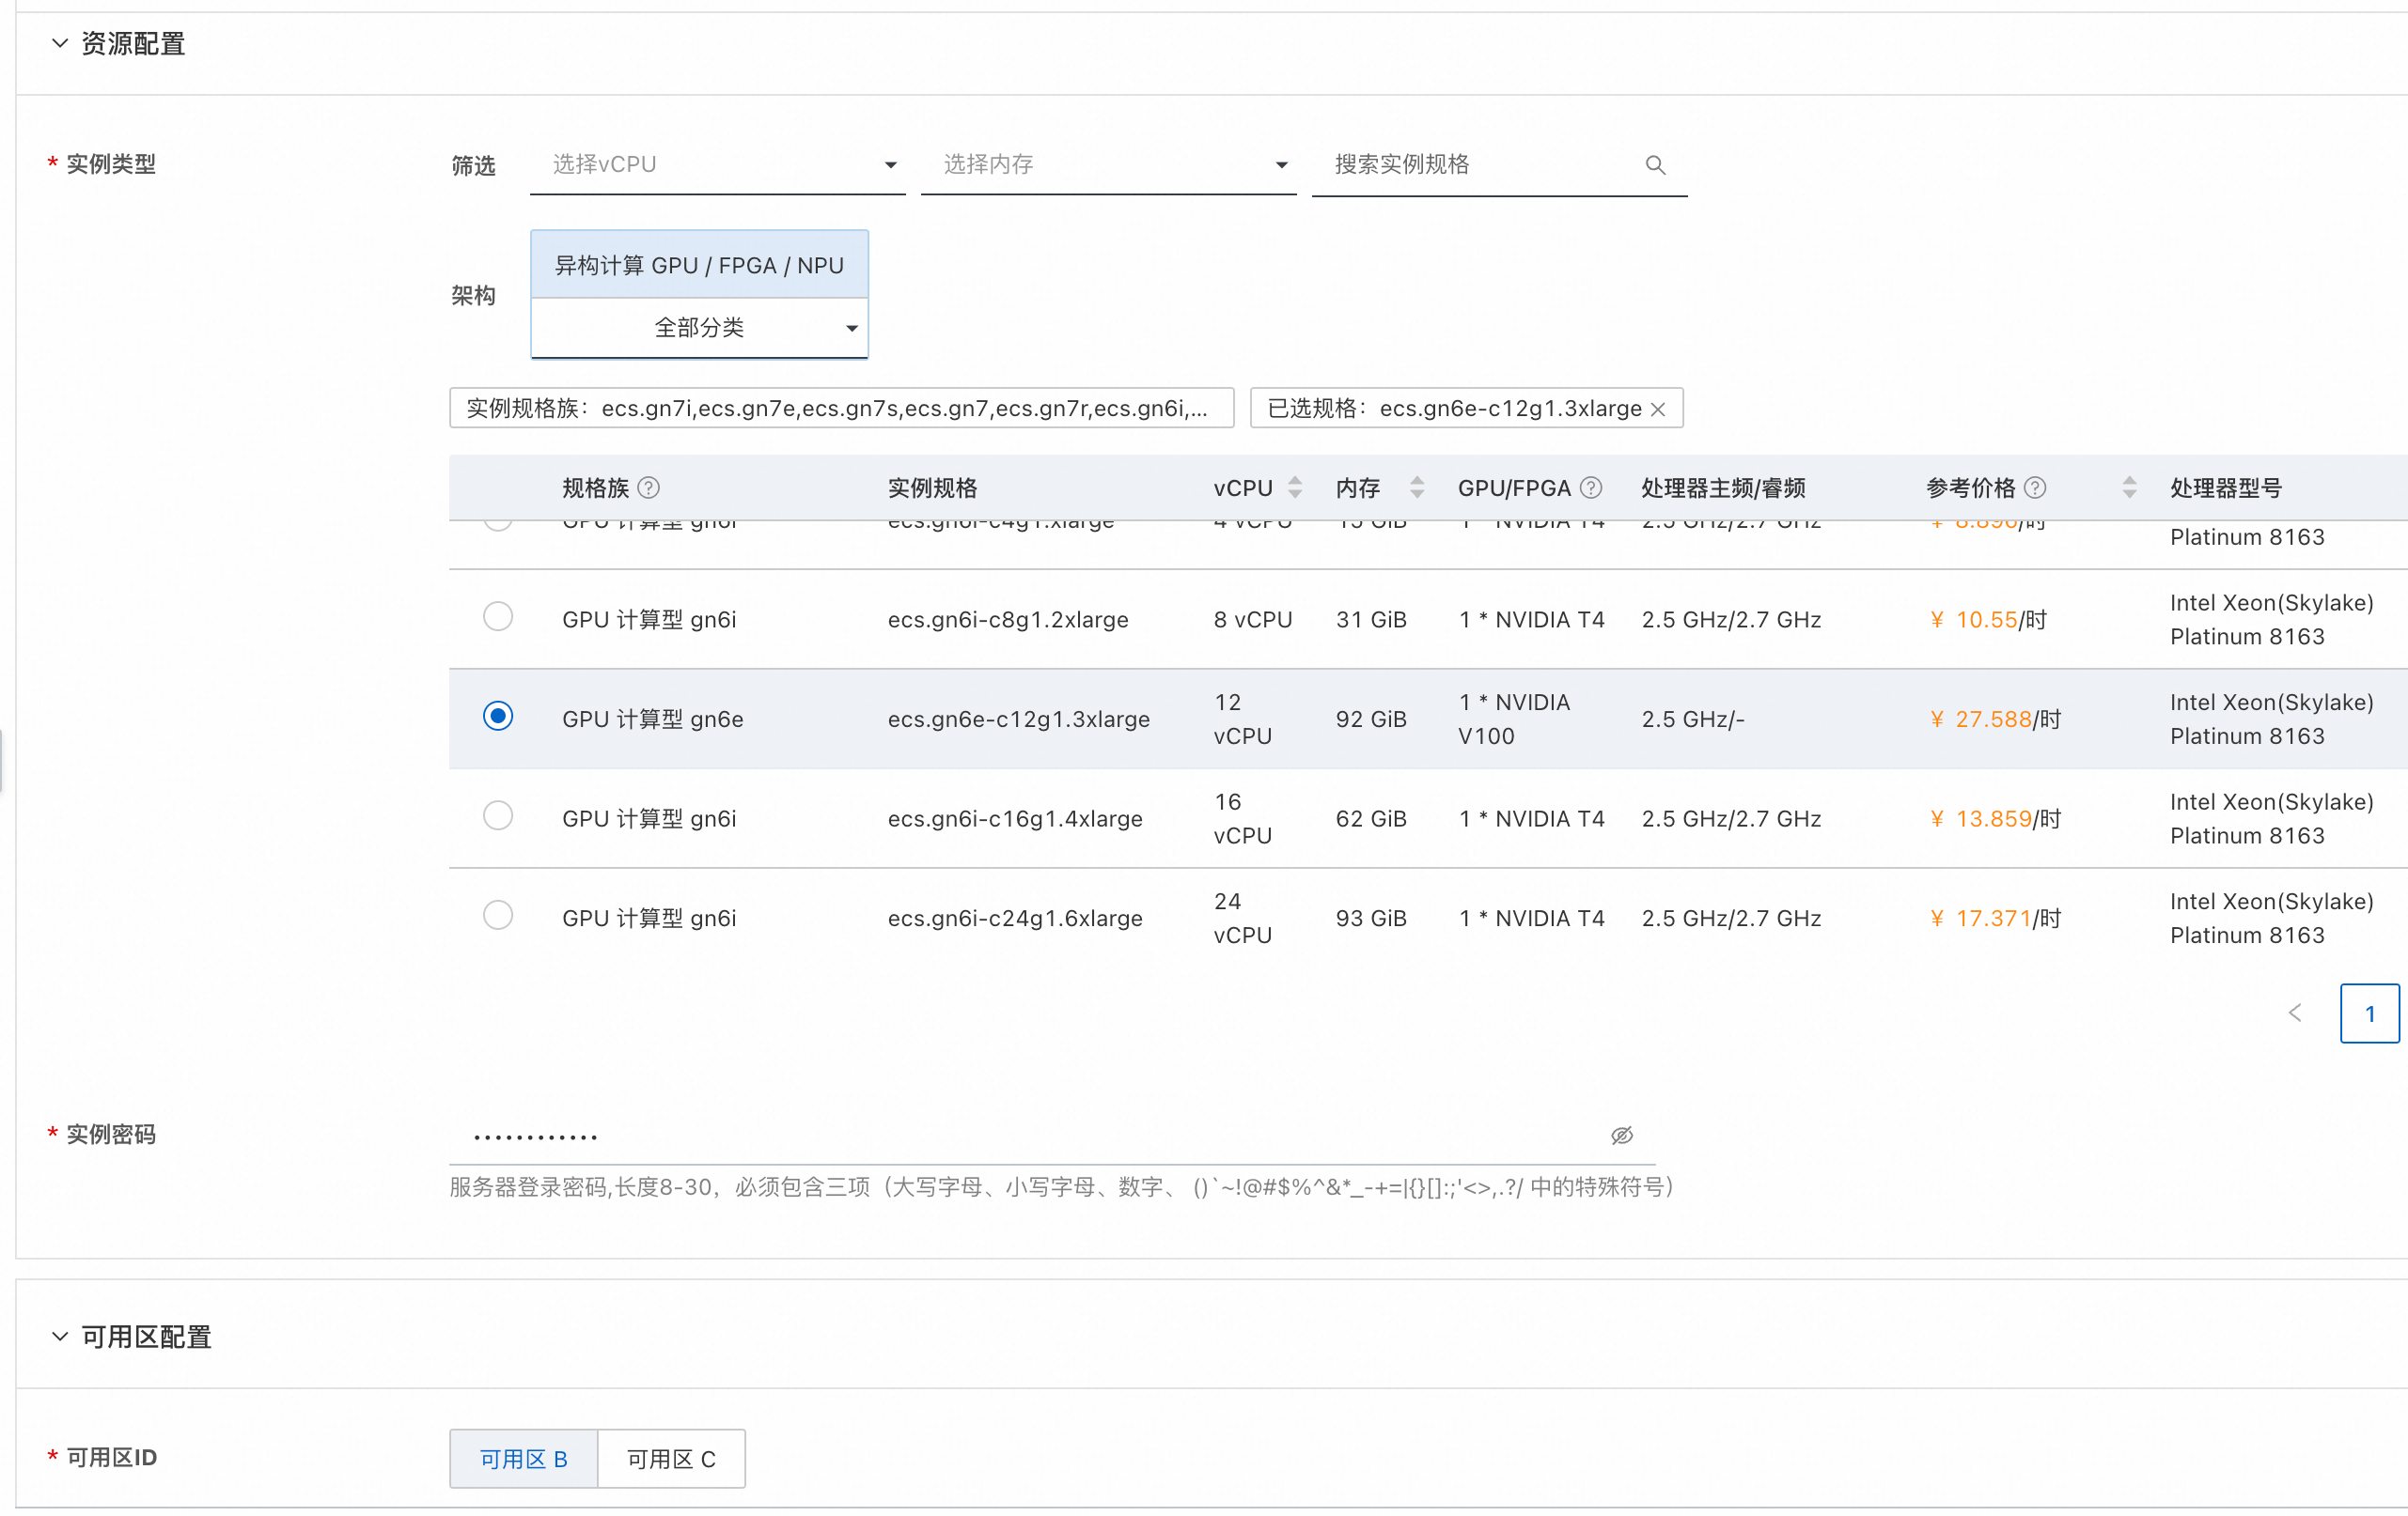The image size is (2408, 1516).
Task: Open the 选择内存 dropdown
Action: pyautogui.click(x=1108, y=165)
